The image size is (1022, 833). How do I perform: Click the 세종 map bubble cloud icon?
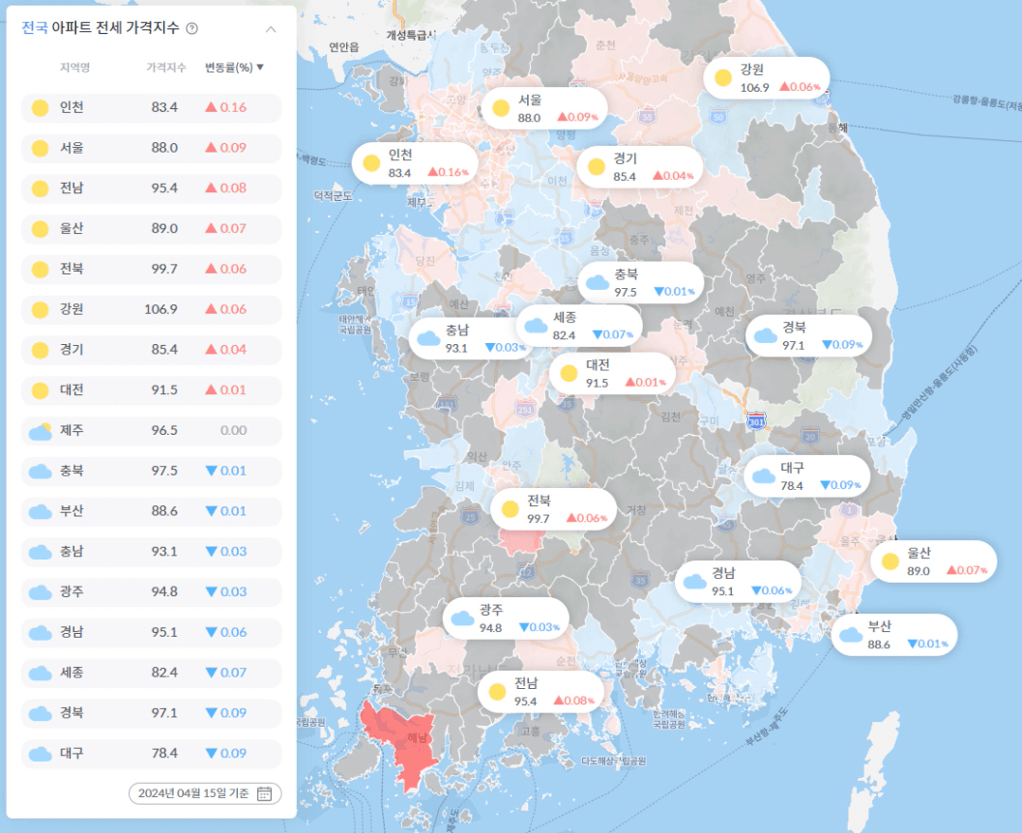(536, 326)
